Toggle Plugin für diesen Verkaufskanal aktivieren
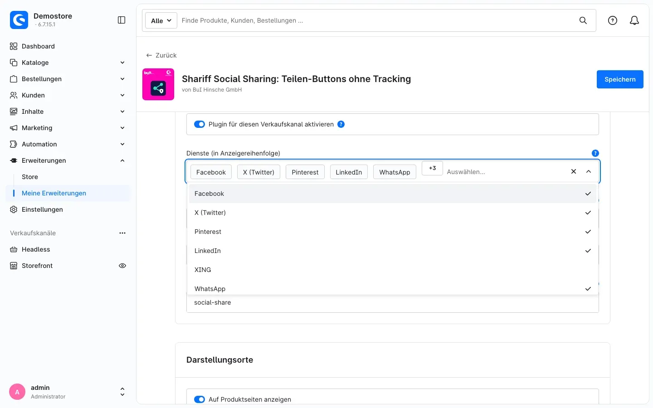Screen dimensions: 653x408 pos(200,124)
